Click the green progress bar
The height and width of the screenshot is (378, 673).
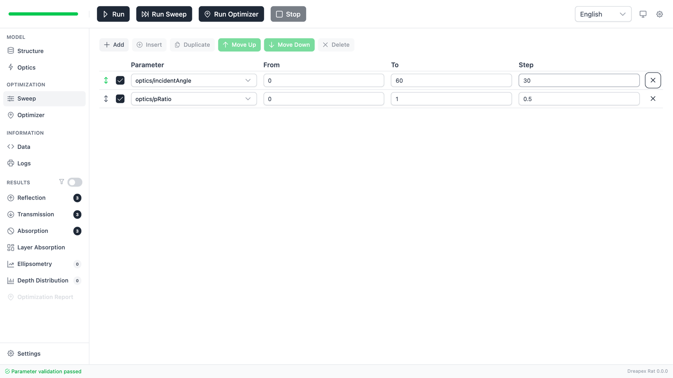[x=43, y=14]
